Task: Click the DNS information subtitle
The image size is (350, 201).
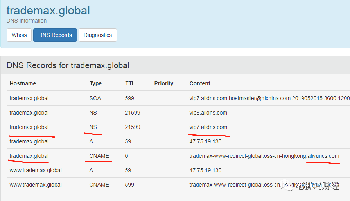Action: tap(27, 21)
